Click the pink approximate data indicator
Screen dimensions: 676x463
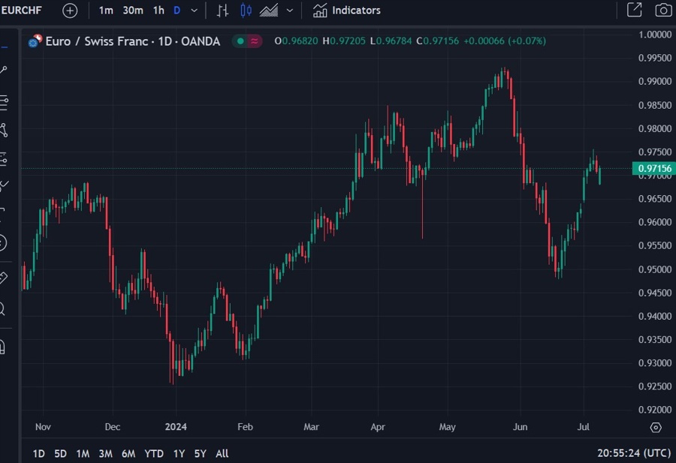(x=255, y=41)
